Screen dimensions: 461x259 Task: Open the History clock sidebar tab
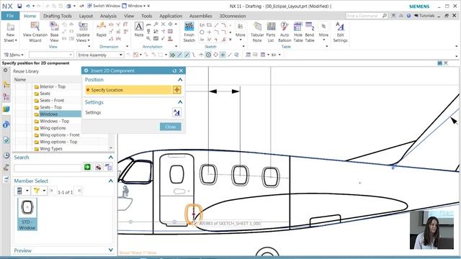[6, 155]
